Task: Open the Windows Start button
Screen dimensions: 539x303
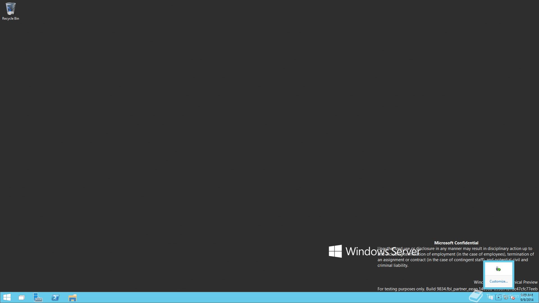Action: 7,297
